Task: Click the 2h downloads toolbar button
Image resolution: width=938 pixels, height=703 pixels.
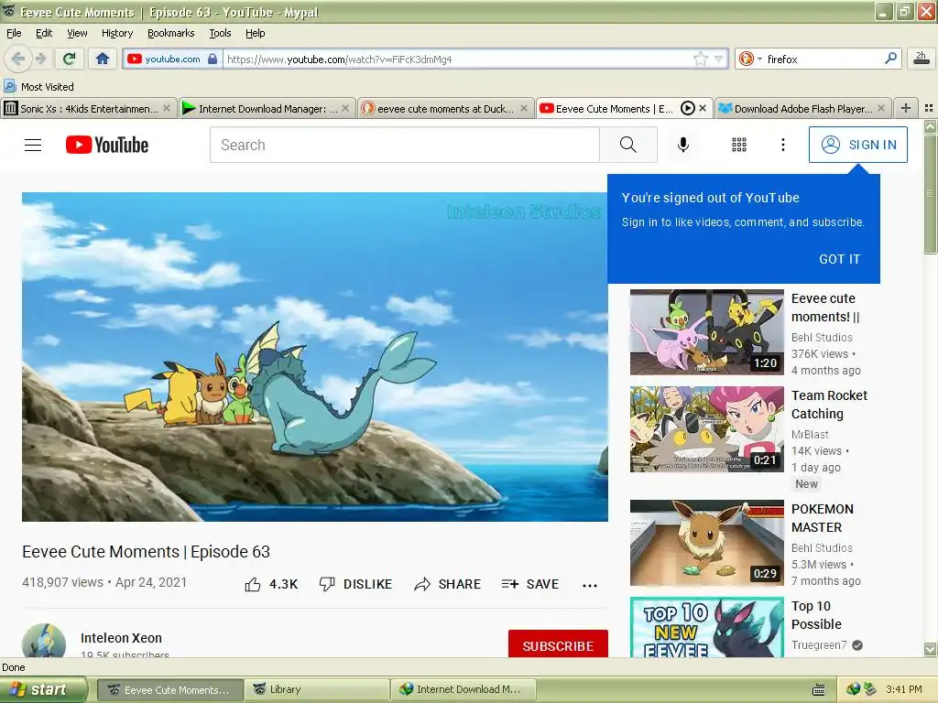Action: tap(922, 59)
